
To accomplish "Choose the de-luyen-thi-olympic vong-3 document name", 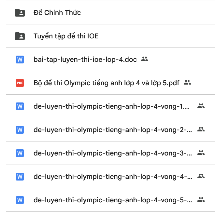I will click(112, 153).
